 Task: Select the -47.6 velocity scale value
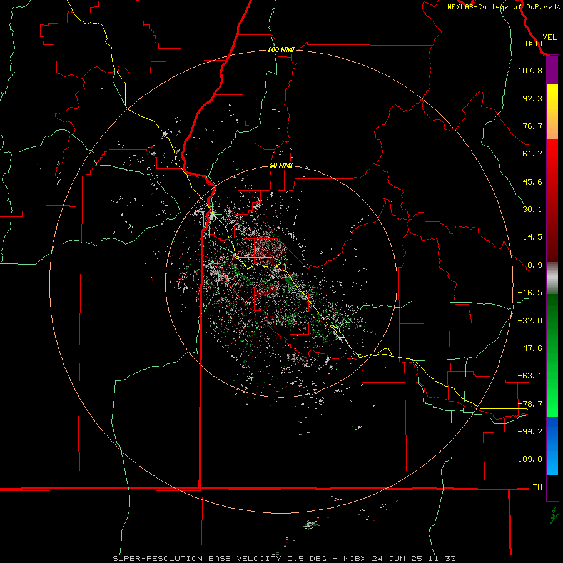[530, 348]
